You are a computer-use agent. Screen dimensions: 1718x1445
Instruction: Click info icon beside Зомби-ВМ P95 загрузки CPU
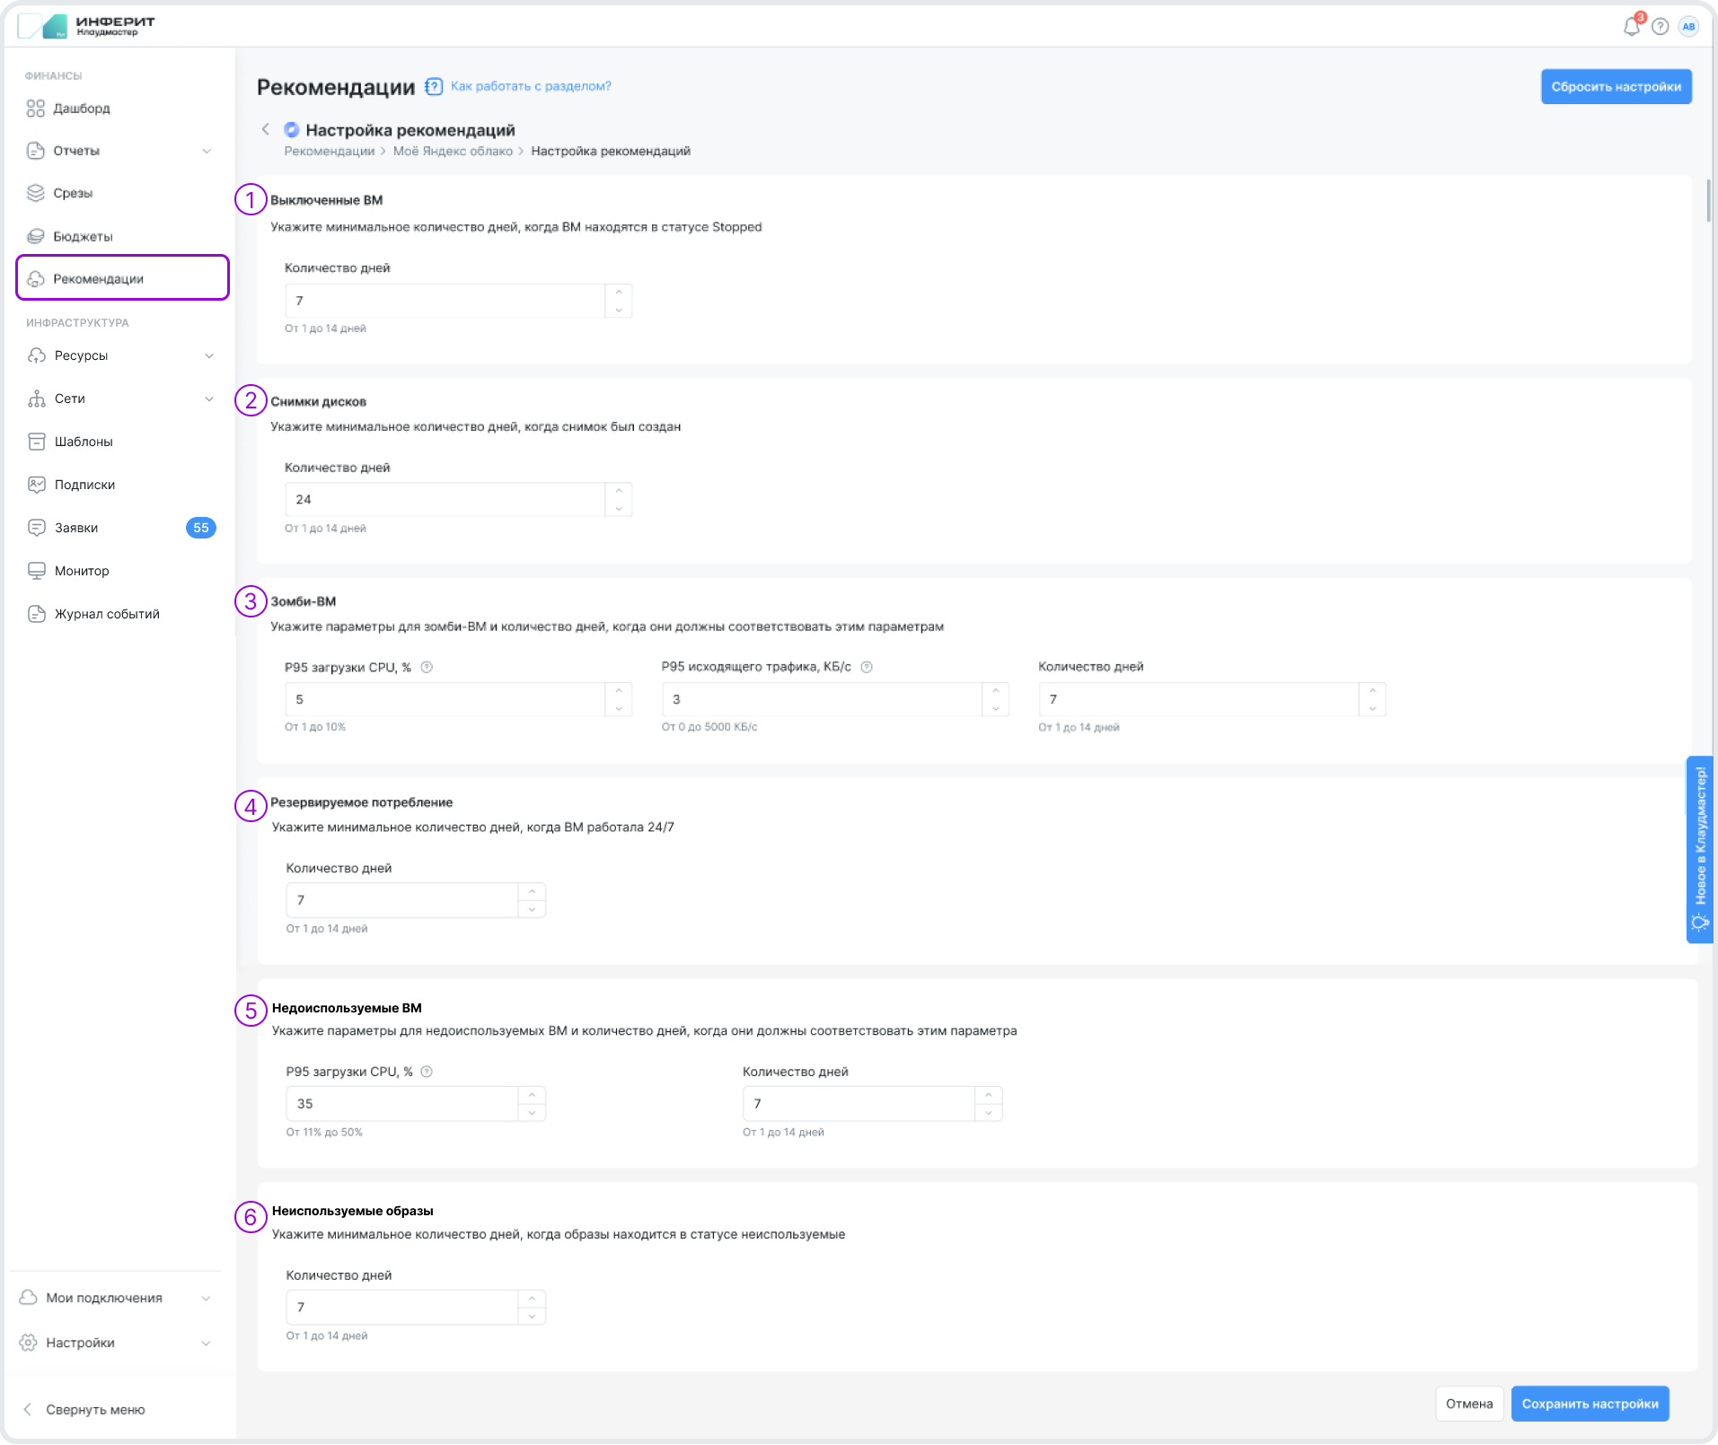click(427, 667)
